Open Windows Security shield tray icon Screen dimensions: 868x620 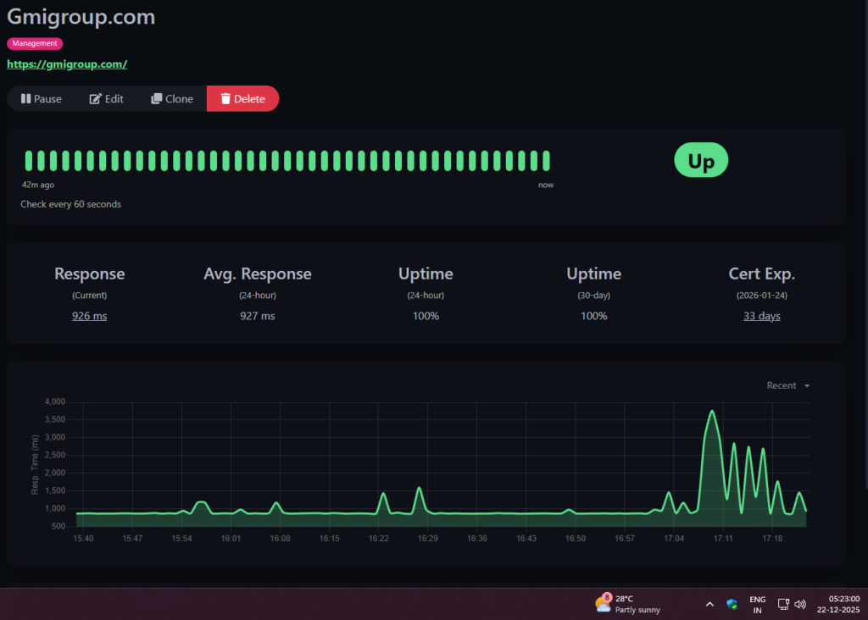tap(732, 604)
